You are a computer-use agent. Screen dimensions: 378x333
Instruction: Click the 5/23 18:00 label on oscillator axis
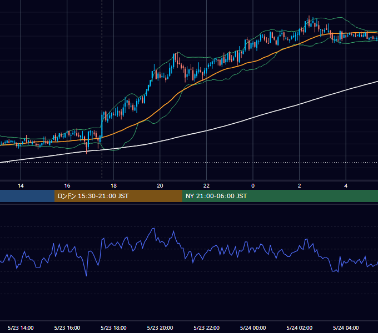113,327
